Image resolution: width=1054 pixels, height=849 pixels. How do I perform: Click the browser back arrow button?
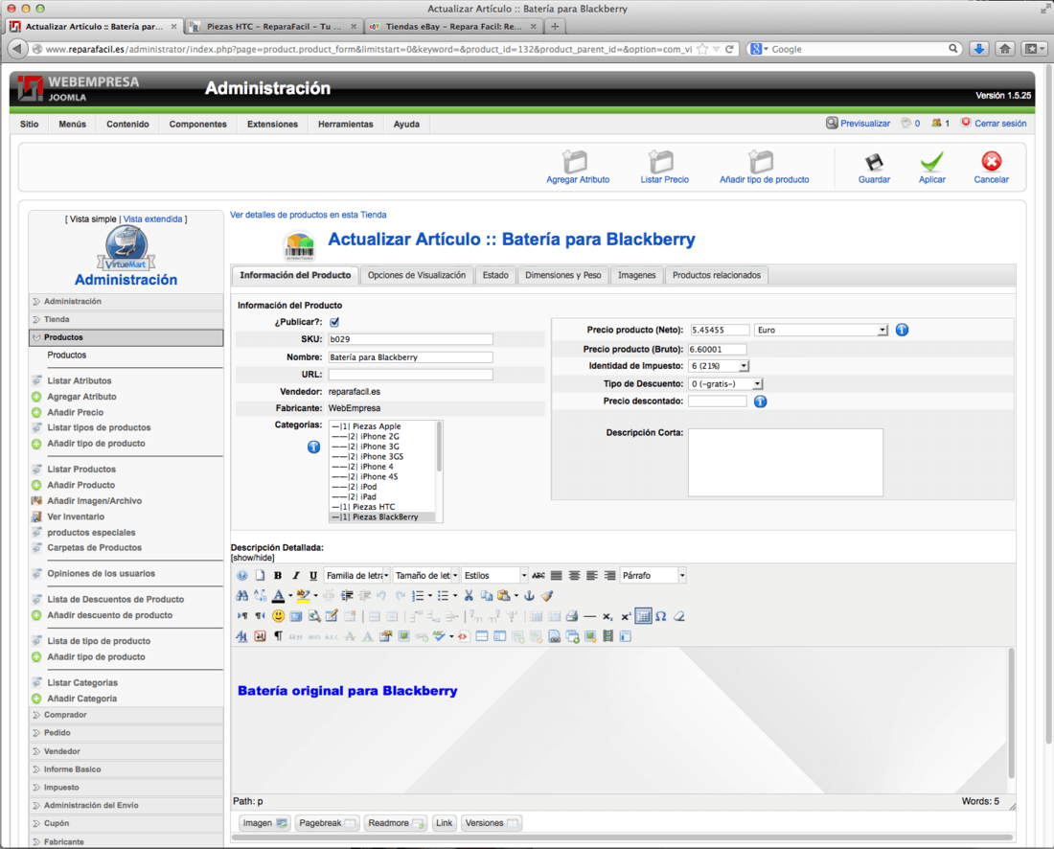tap(17, 49)
